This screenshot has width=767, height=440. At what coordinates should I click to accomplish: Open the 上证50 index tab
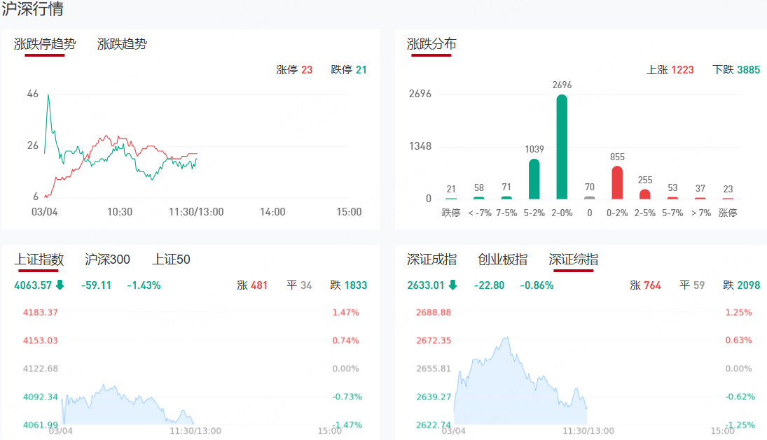(x=171, y=260)
